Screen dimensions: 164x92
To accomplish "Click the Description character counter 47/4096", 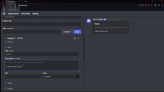I will pyautogui.click(x=17, y=59).
